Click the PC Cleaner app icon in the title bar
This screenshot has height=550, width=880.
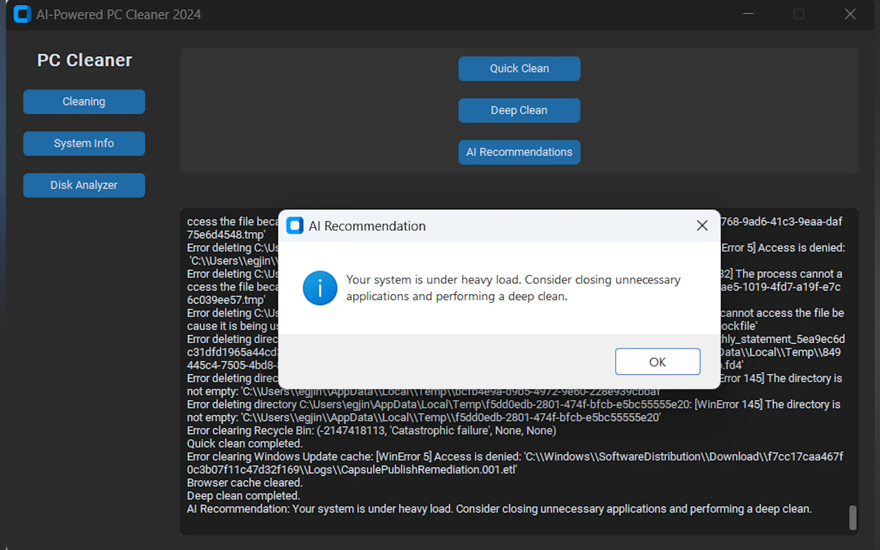click(22, 14)
